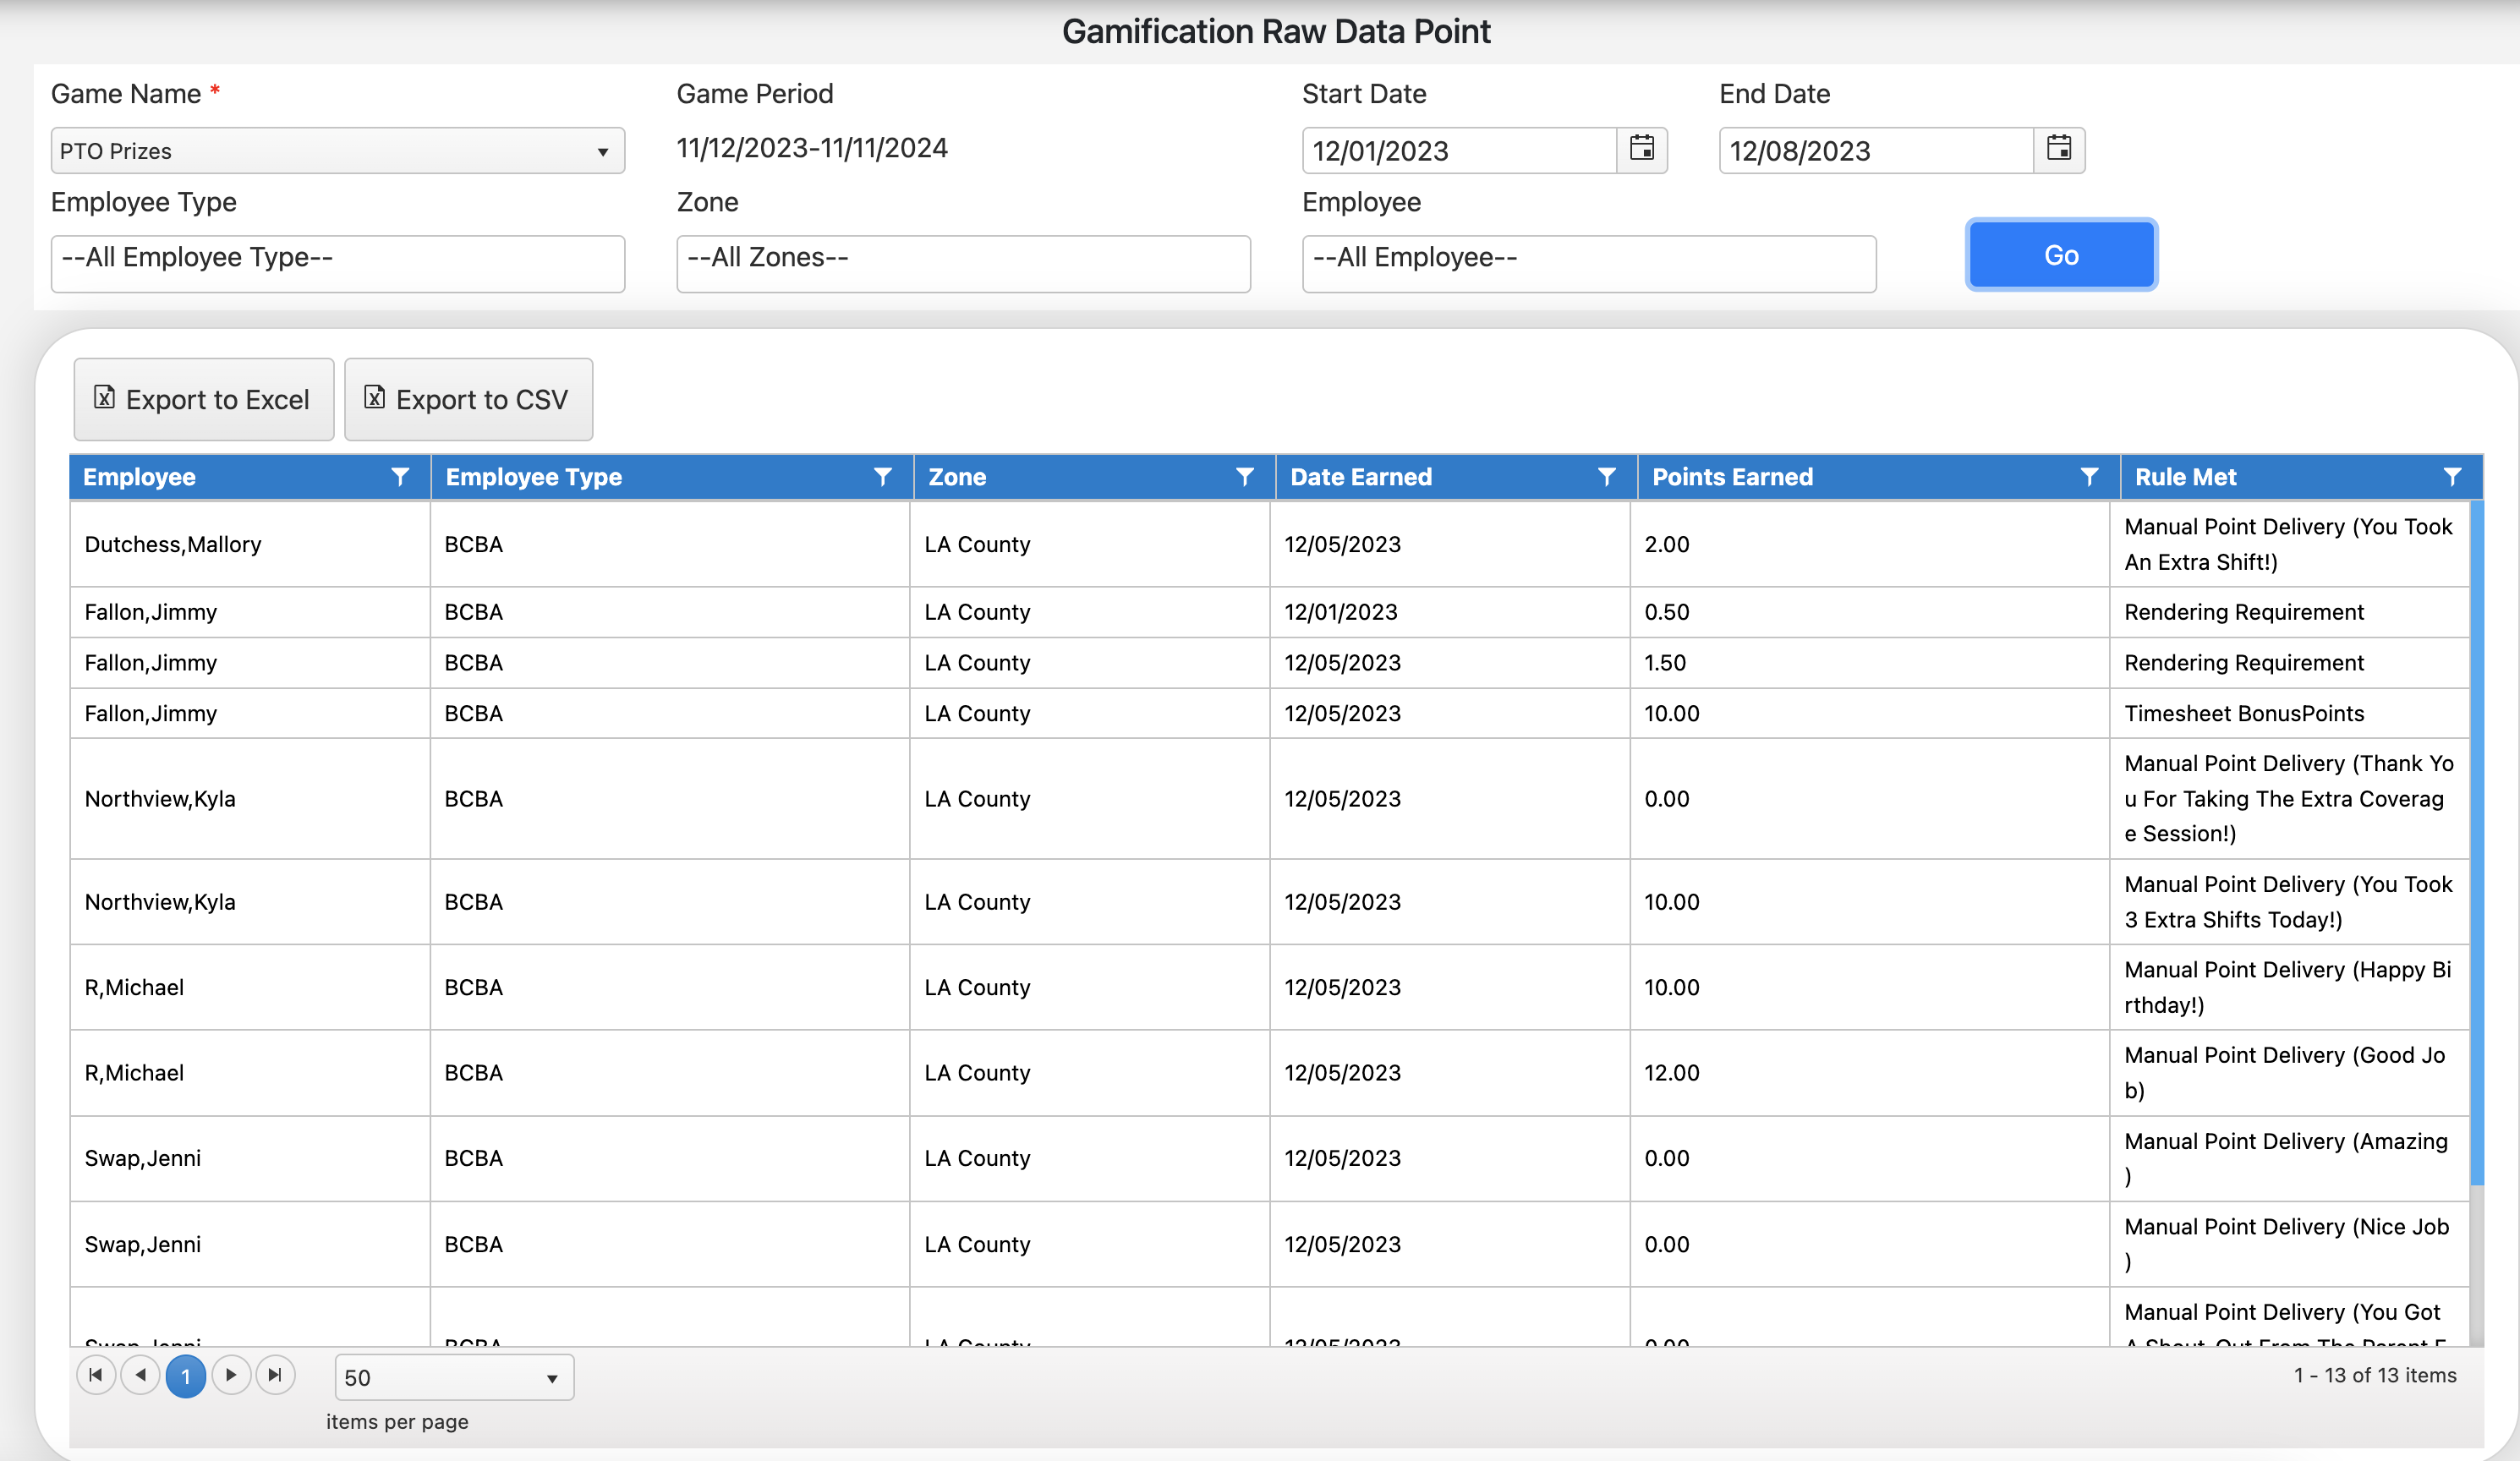Click the previous page arrow
Image resolution: width=2520 pixels, height=1461 pixels.
[x=141, y=1375]
